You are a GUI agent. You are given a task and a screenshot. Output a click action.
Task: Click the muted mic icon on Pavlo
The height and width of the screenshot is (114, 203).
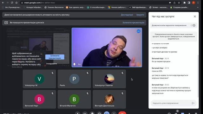[88, 73]
